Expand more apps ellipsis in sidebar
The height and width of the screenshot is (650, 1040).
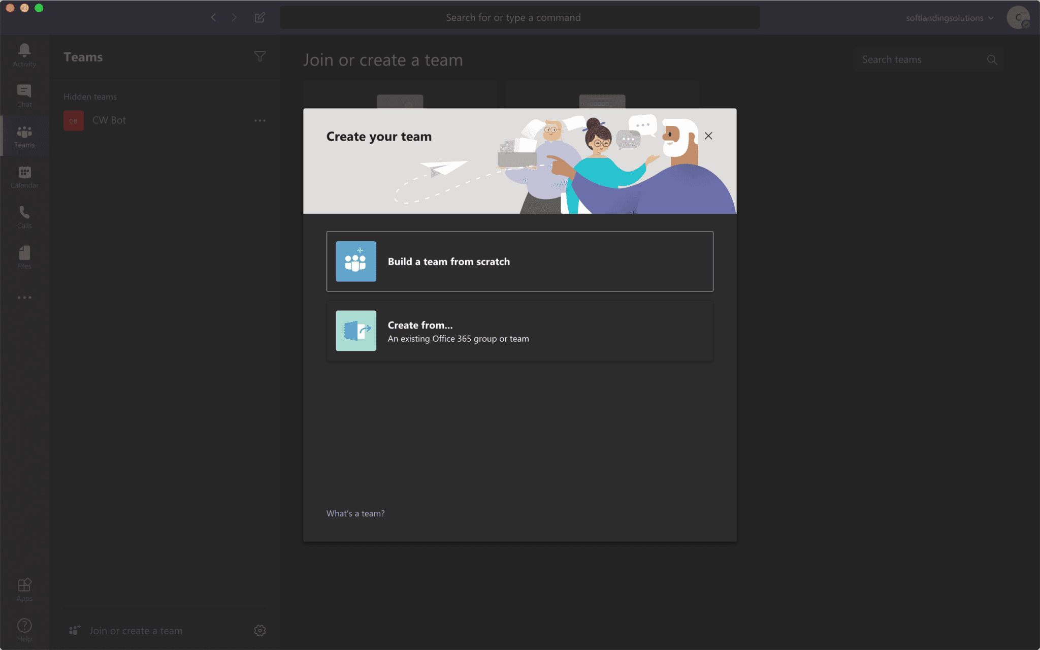click(x=24, y=298)
